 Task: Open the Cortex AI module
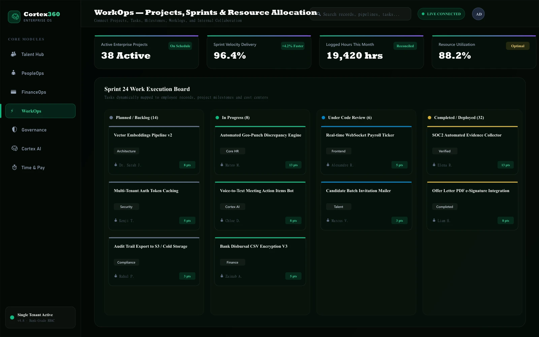coord(40,149)
